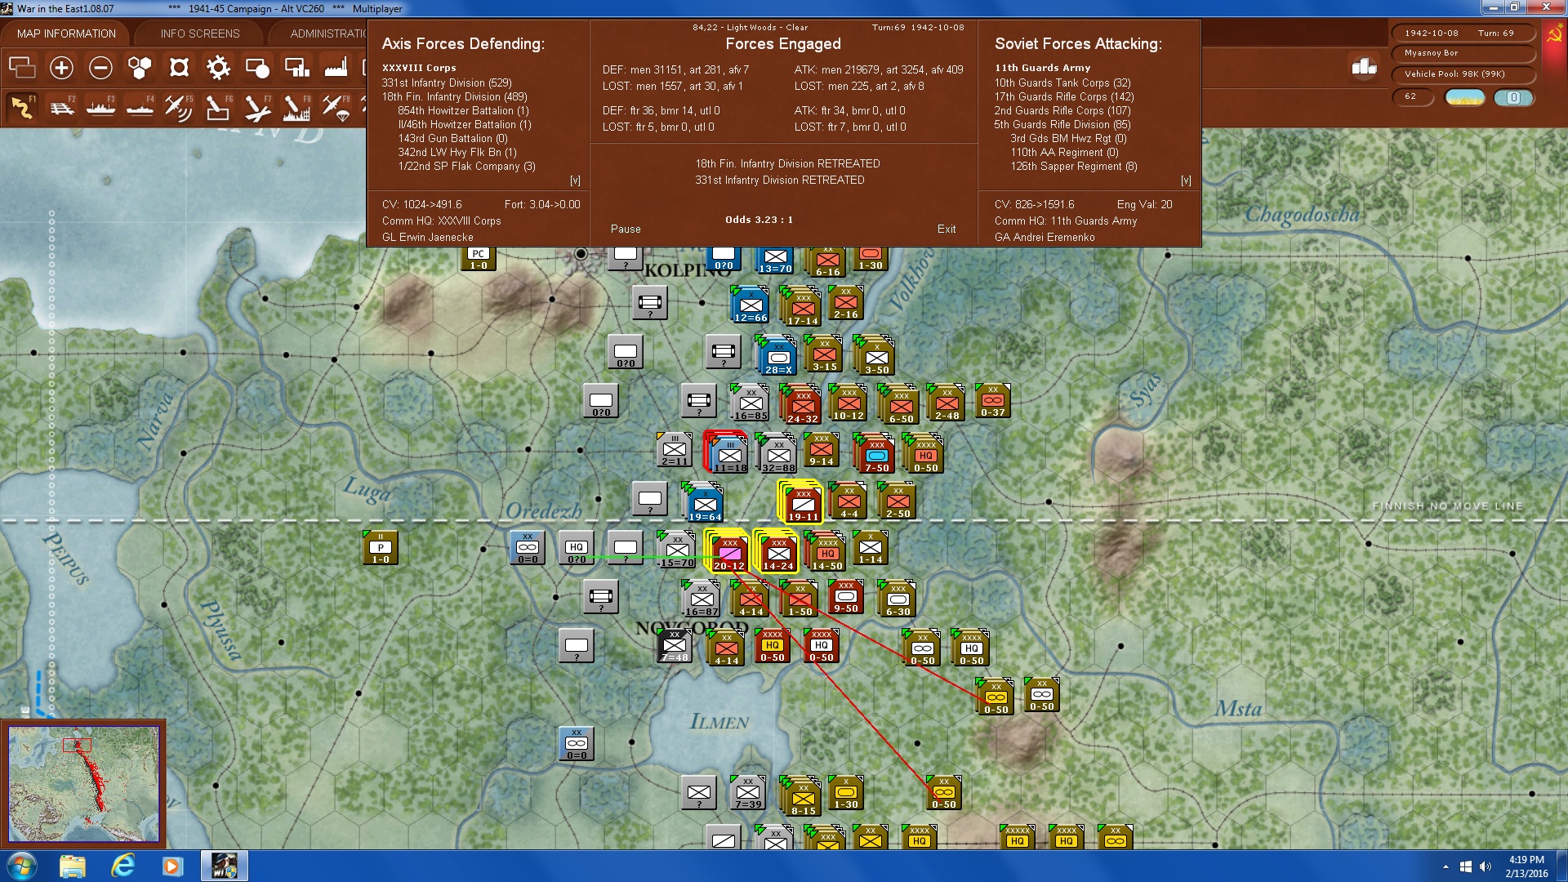Pause the combat resolution display
The width and height of the screenshot is (1568, 882).
point(626,229)
